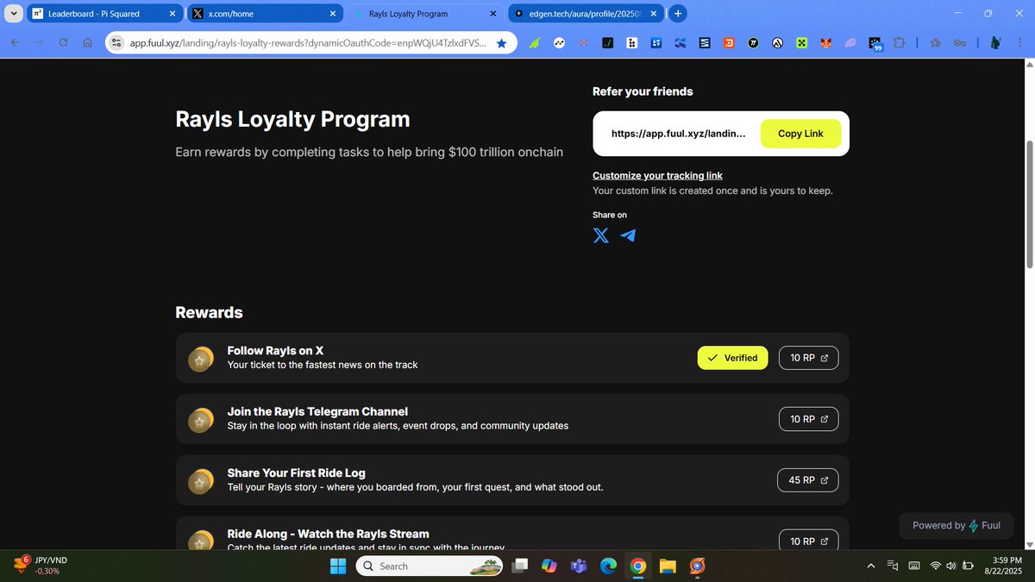Click the coin icon beside Join the Rayls Telegram Channel
Screen dimensions: 1035x582
tap(200, 420)
